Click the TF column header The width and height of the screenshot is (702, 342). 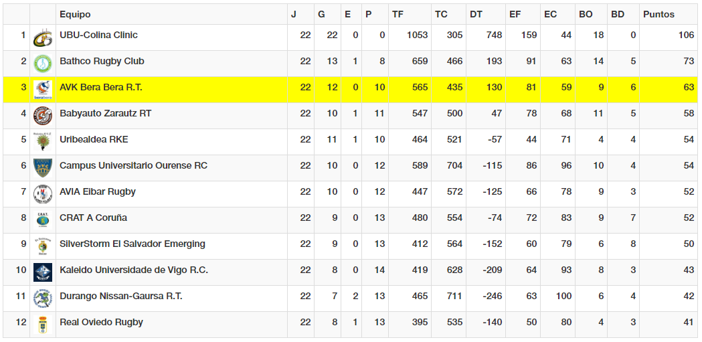[398, 14]
